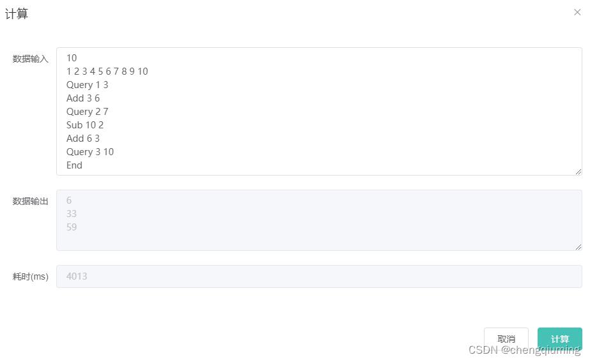
Task: Click the output value 59
Action: (72, 227)
